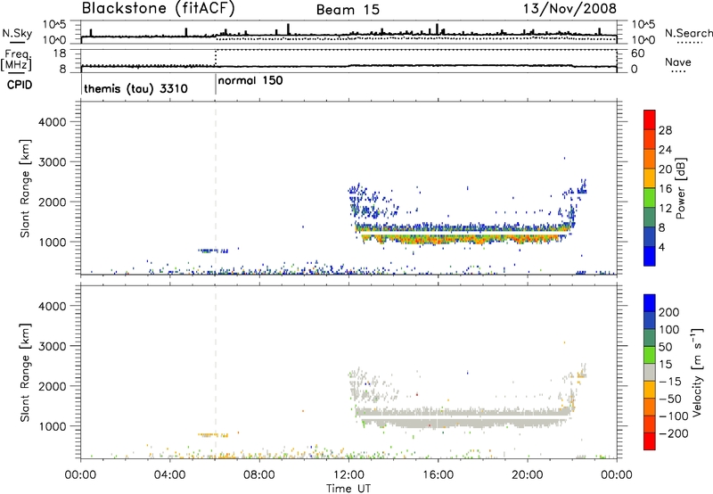Pick the Velocity colorbar segment between -200 and -100
Image resolution: width=713 pixels, height=494 pixels.
[650, 424]
